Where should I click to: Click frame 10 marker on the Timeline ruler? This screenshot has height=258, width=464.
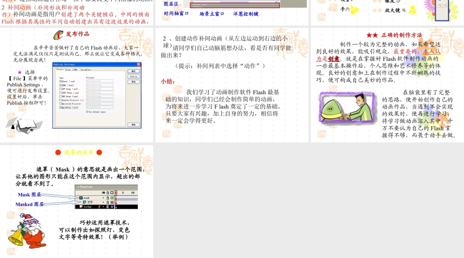click(x=133, y=193)
